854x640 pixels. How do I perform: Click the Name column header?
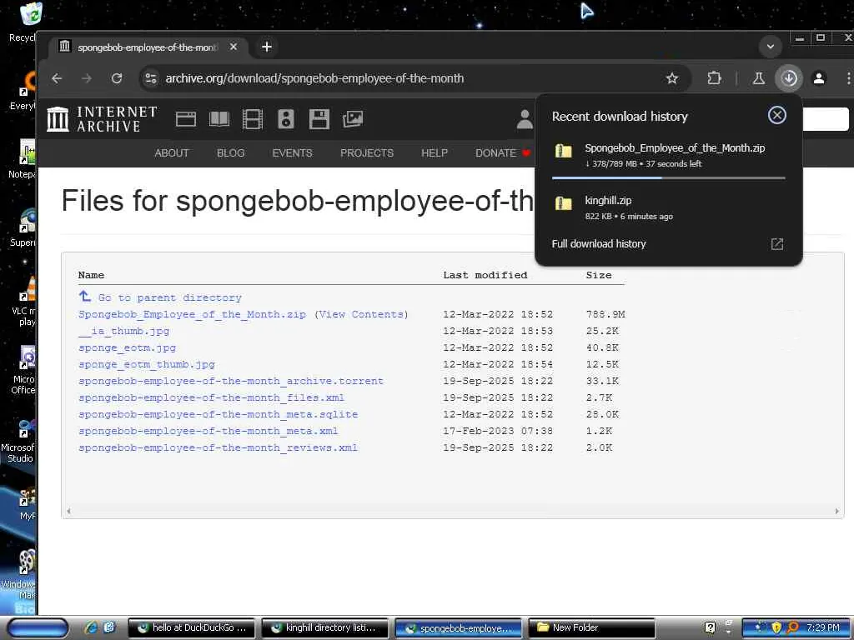pyautogui.click(x=91, y=275)
